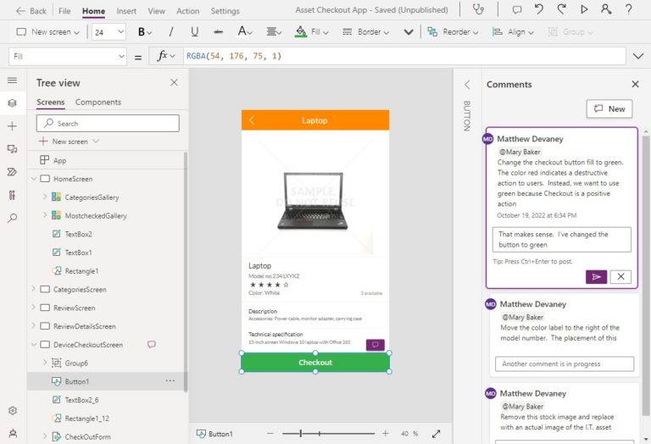The image size is (651, 444).
Task: Open the Align menu
Action: 513,32
